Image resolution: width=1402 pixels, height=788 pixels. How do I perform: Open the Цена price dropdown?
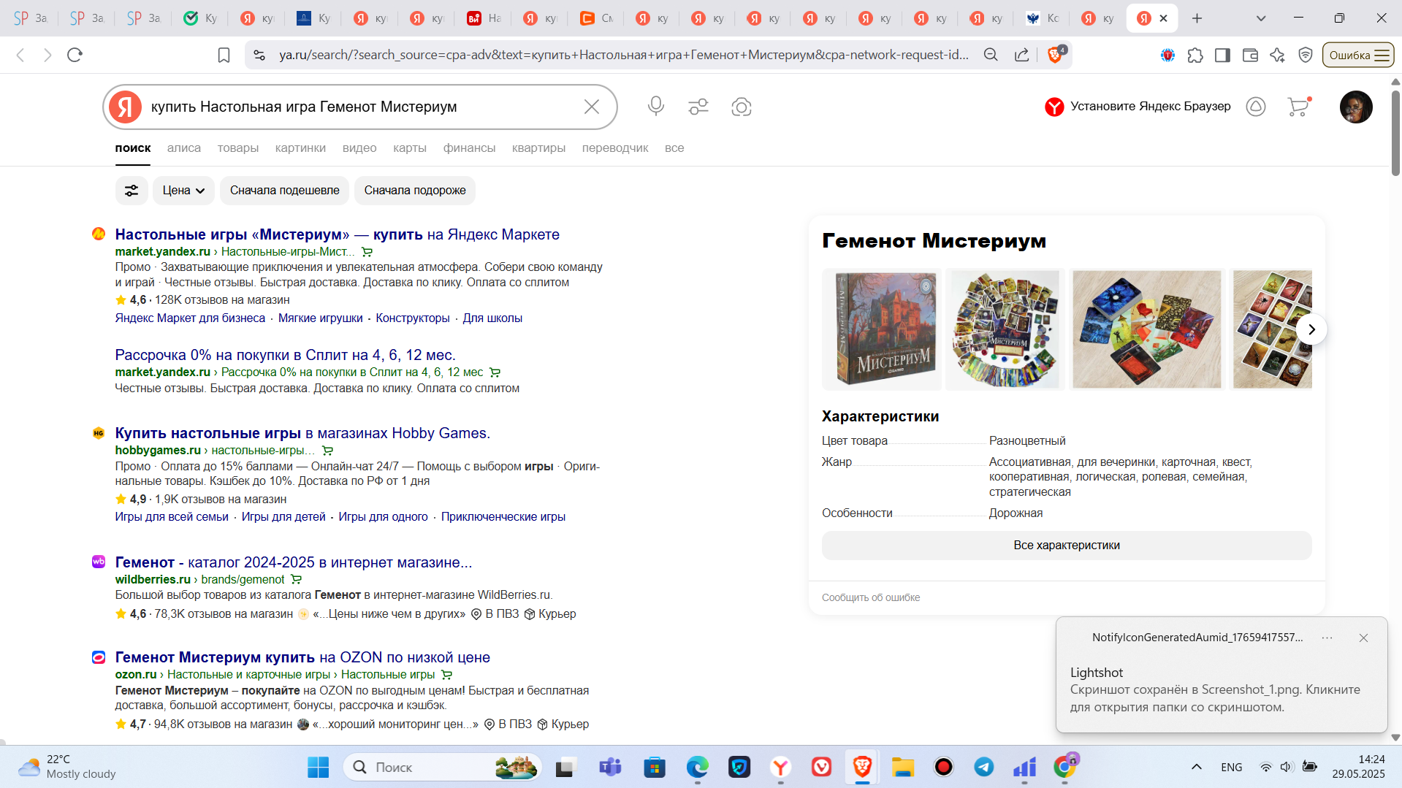pyautogui.click(x=183, y=191)
